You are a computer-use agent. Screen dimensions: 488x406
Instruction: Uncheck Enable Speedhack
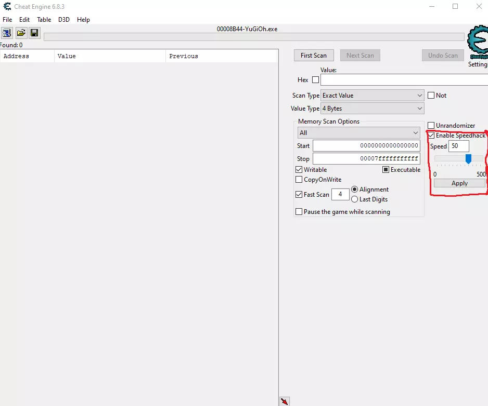pyautogui.click(x=431, y=136)
